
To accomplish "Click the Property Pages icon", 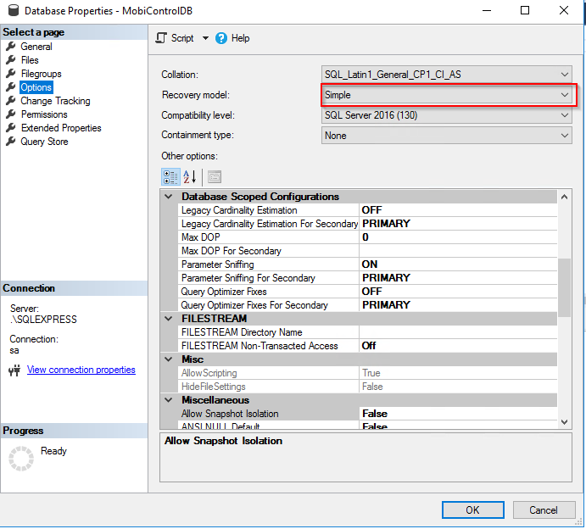I will pos(215,176).
